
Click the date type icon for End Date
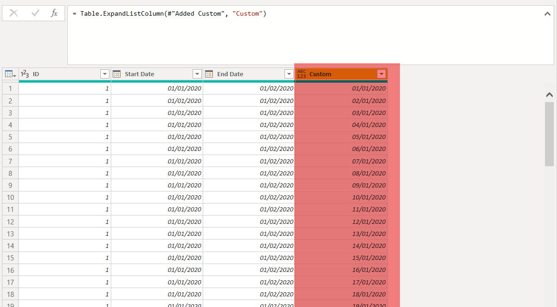coord(209,74)
